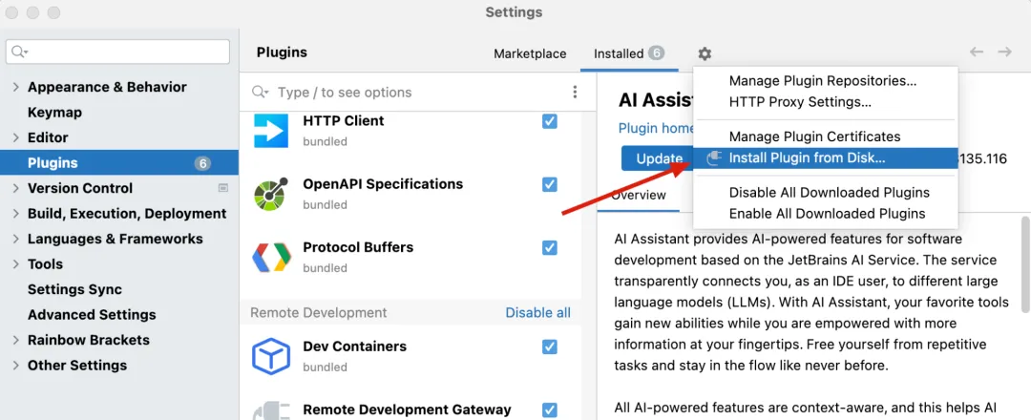Disable the HTTP Client plugin checkbox

coord(550,121)
